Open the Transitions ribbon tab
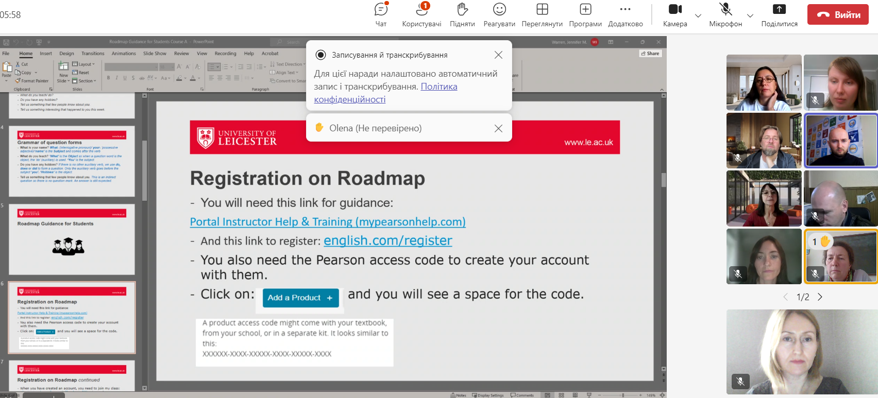Viewport: 878px width, 398px height. coord(93,54)
